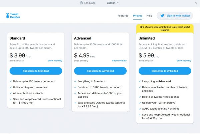Expand language selector arrow

pos(118,3)
